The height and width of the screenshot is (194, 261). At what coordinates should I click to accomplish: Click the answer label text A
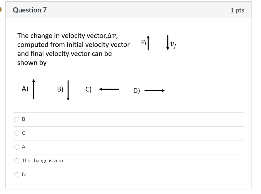click(23, 147)
